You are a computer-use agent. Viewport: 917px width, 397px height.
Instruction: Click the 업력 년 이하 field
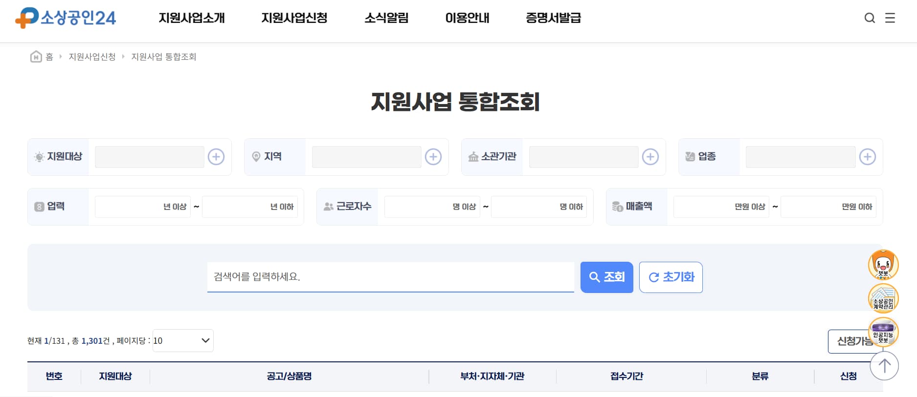[x=250, y=207]
